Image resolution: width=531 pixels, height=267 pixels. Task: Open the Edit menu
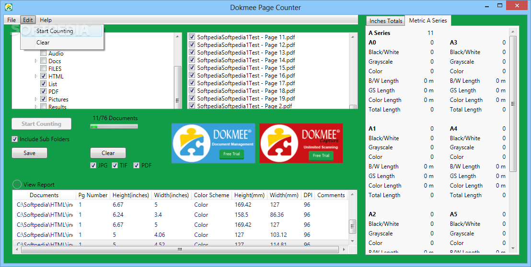click(28, 20)
